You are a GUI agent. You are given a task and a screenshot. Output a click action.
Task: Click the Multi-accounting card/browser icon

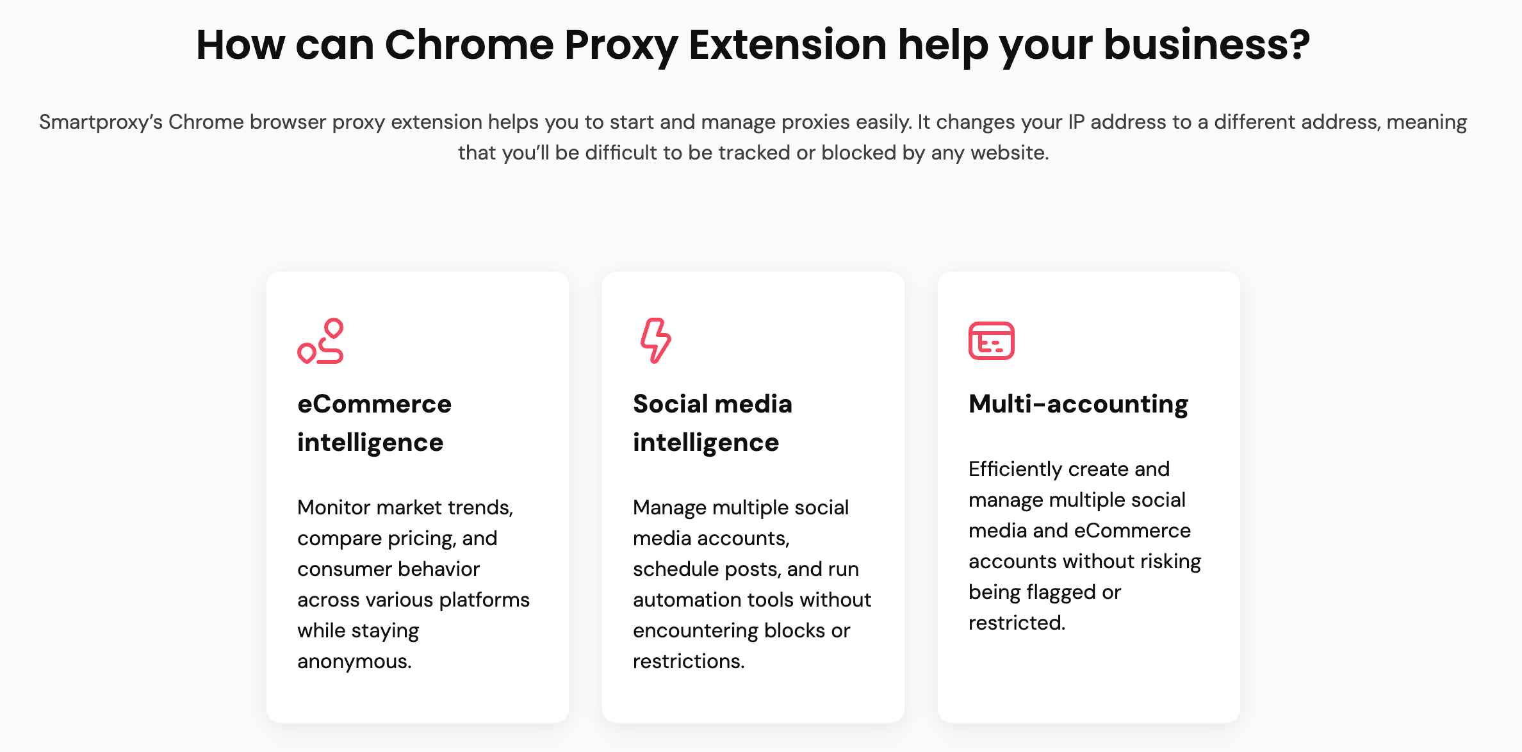pos(991,339)
